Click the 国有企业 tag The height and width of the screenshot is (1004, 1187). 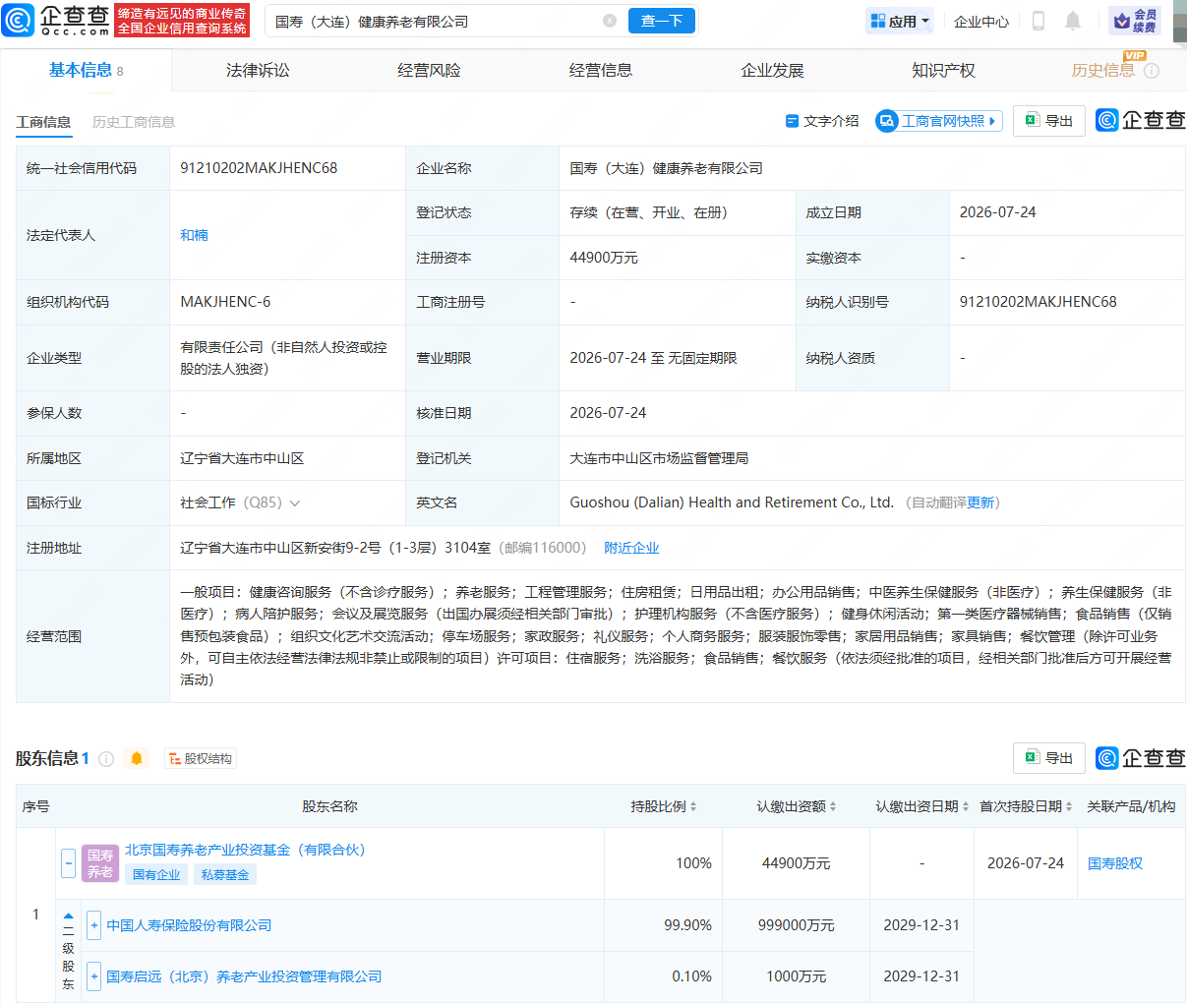coord(156,874)
